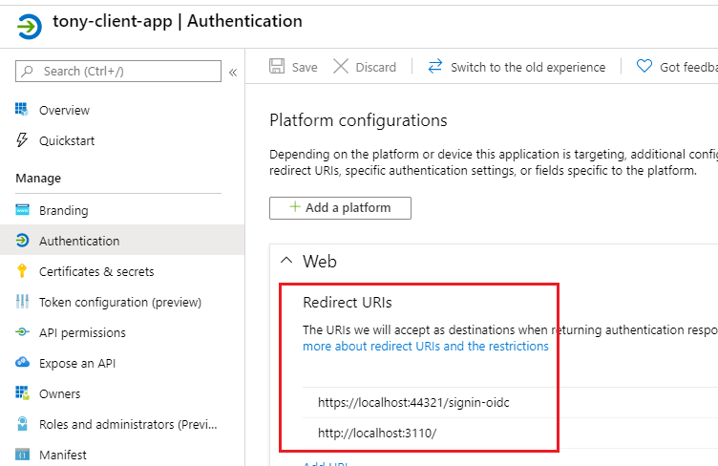Click the Token configuration bars icon
Screen dimensions: 718x466
pyautogui.click(x=22, y=302)
